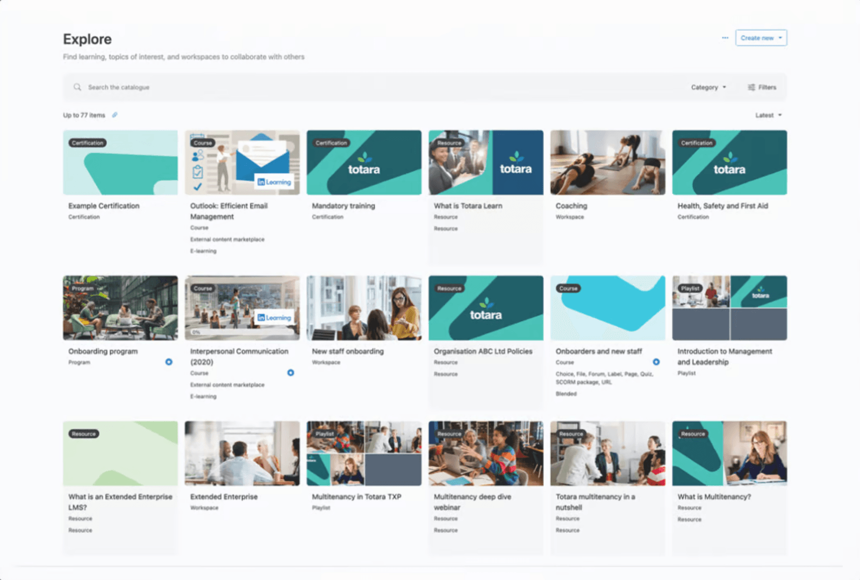This screenshot has height=580, width=860.
Task: Click the progress bar on Interpersonal Communication thumbnail
Action: [x=242, y=332]
